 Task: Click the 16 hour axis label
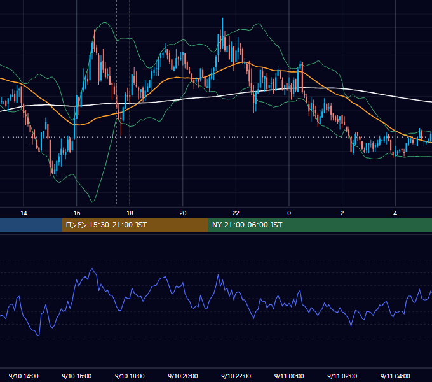click(77, 213)
